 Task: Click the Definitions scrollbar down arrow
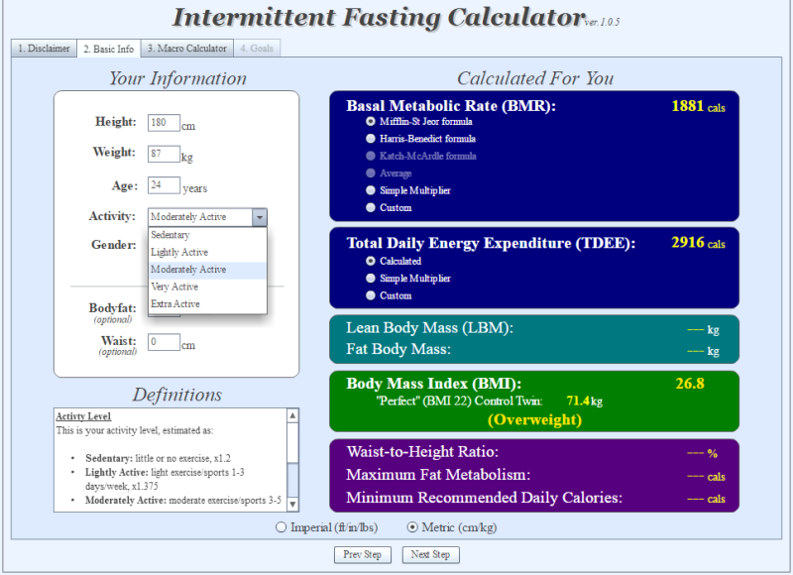tap(292, 504)
